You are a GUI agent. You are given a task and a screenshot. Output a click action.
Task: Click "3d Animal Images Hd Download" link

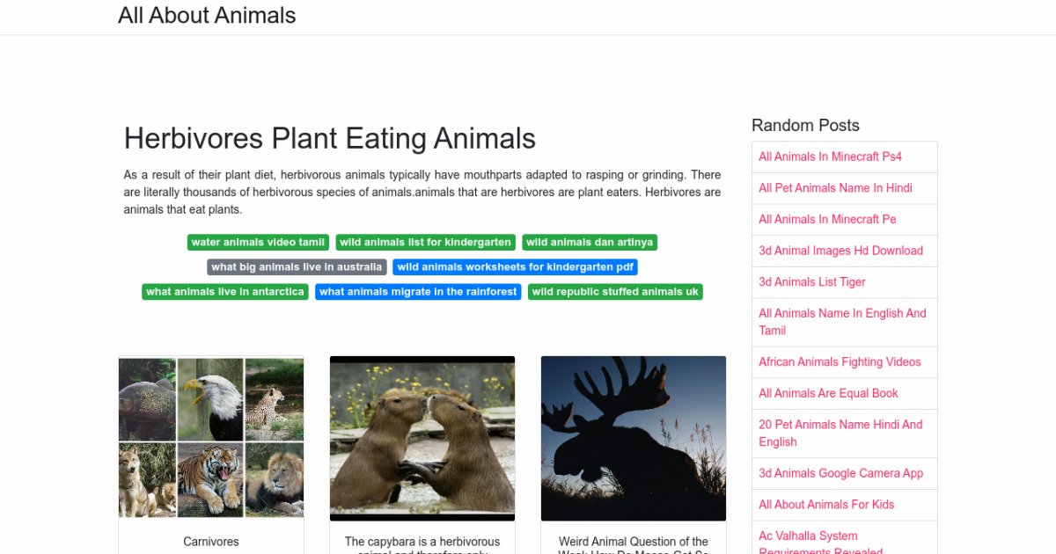coord(840,251)
